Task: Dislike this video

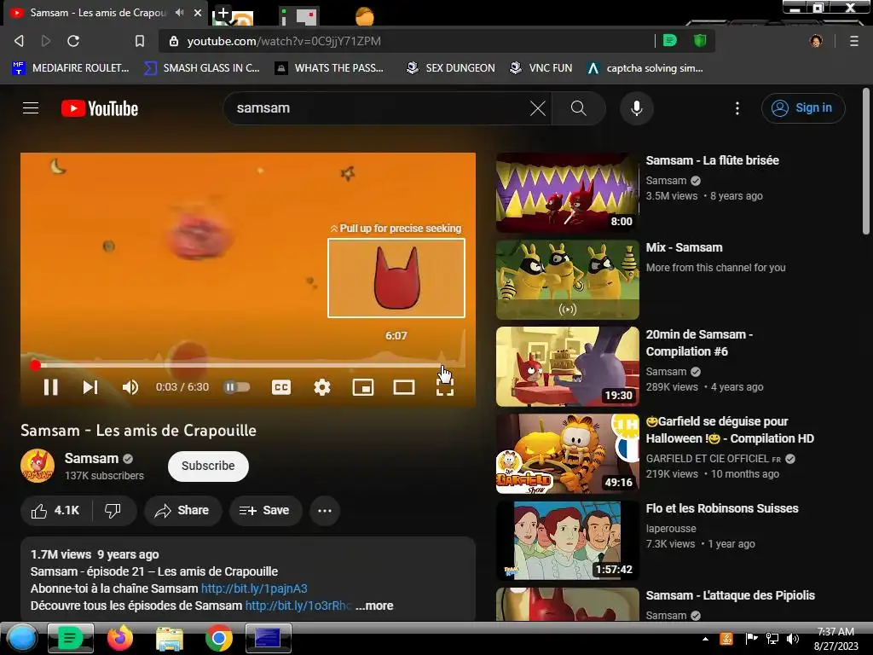Action: [x=113, y=511]
